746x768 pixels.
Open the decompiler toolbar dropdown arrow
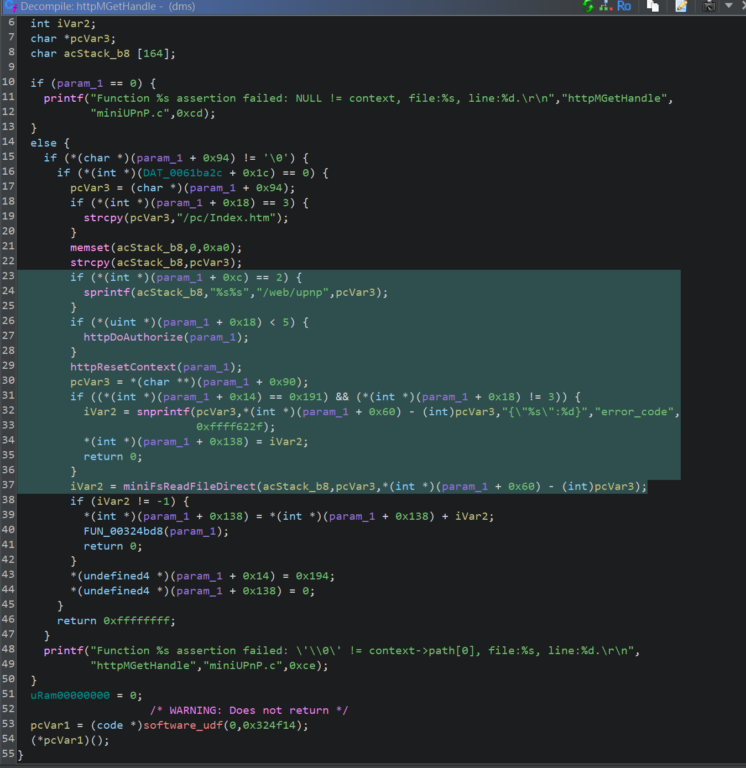(x=729, y=6)
